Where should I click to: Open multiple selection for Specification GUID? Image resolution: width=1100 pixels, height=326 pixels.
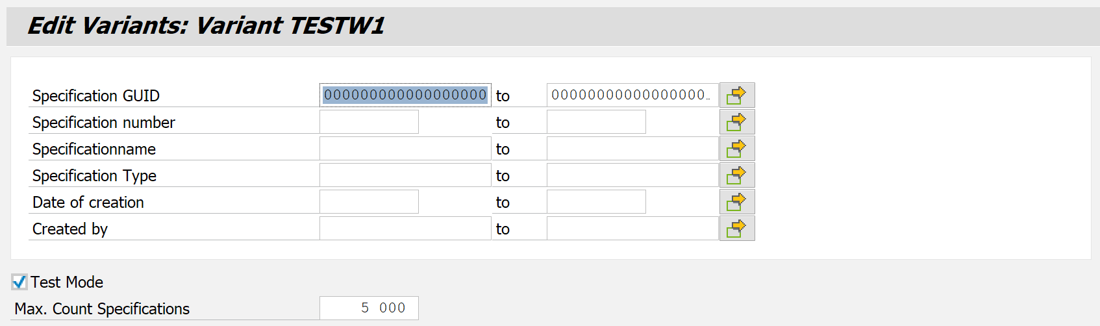736,95
